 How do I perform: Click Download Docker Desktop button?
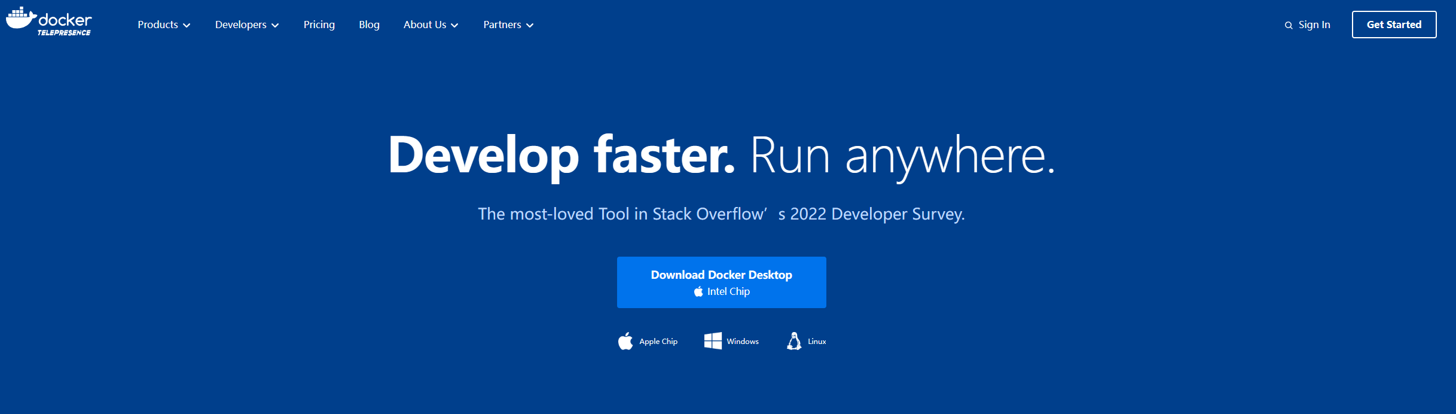722,282
